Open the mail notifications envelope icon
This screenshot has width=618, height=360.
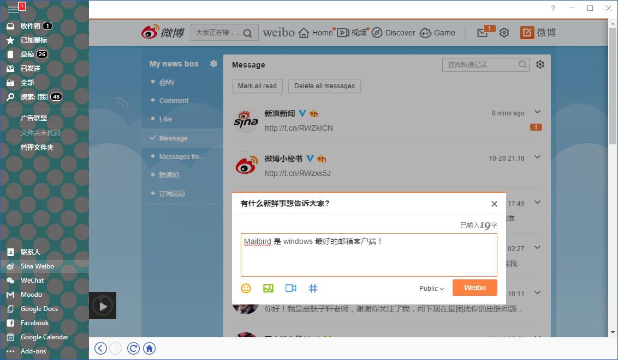482,33
